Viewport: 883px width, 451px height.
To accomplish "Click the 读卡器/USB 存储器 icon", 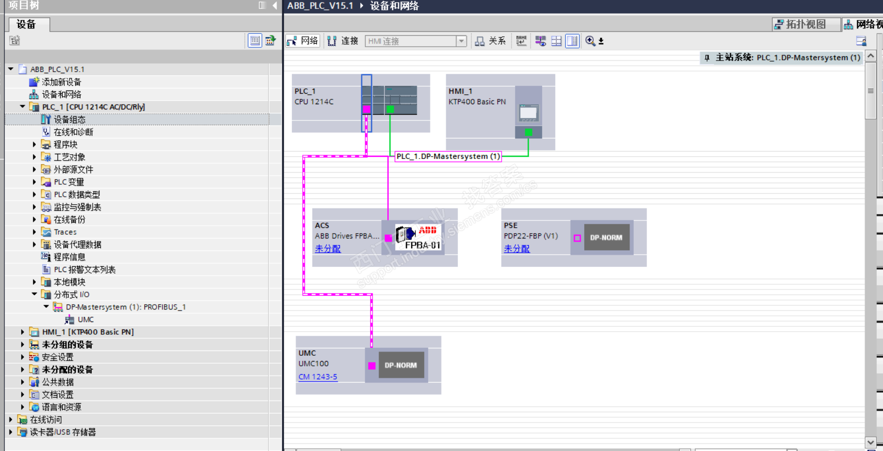I will [x=22, y=432].
